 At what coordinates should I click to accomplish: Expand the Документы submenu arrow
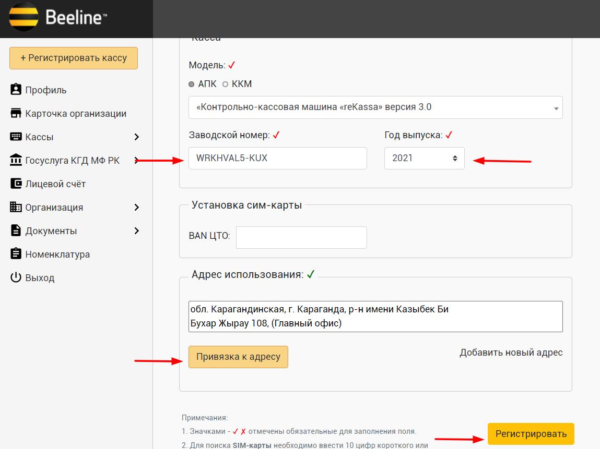137,230
